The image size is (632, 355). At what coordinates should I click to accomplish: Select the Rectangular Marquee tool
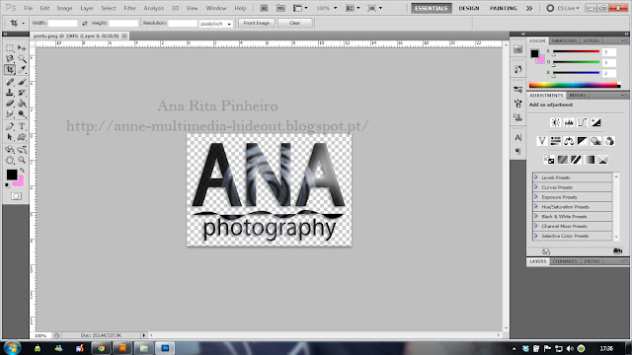click(10, 48)
